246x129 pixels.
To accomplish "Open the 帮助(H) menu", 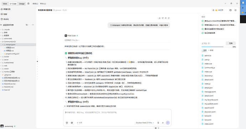I will (x=43, y=4).
